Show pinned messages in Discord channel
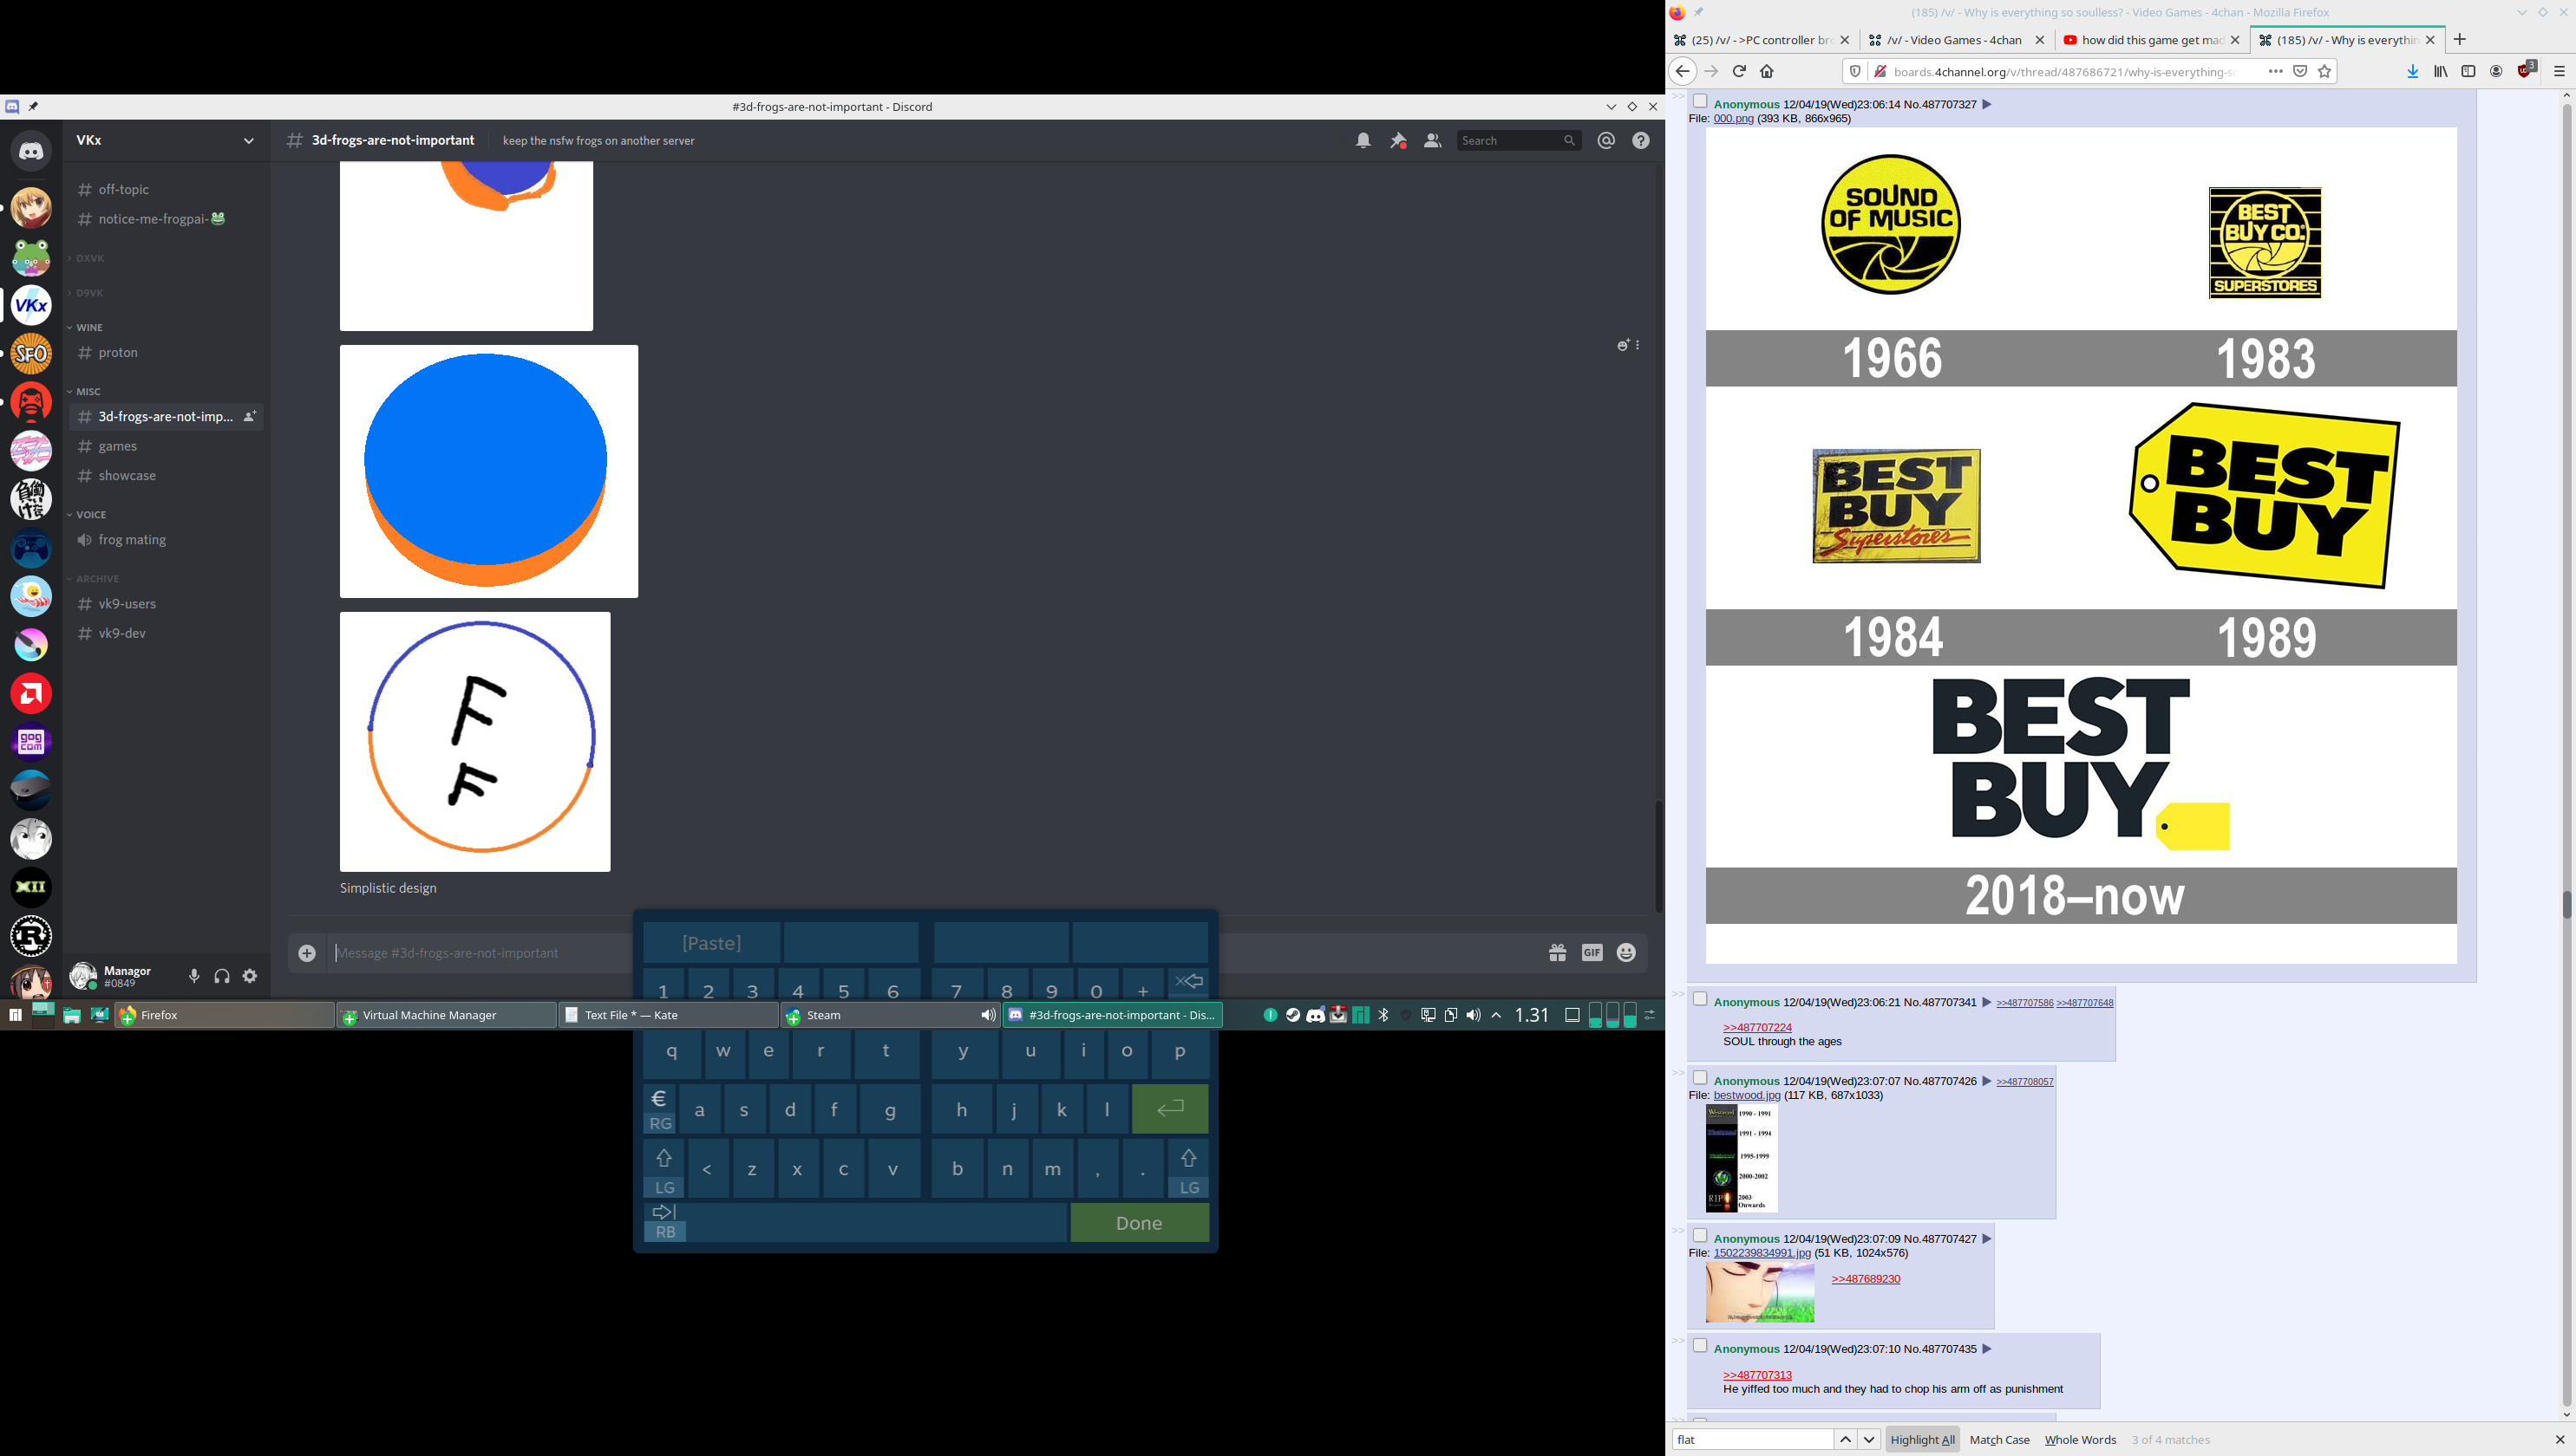Image resolution: width=2576 pixels, height=1456 pixels. (1398, 141)
